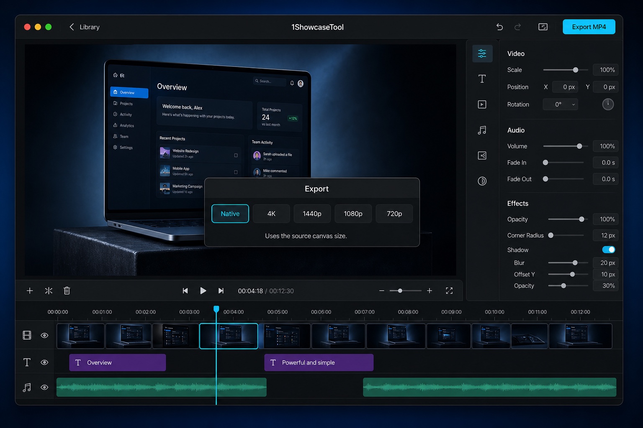
Task: Click the undo arrow icon
Action: pos(499,27)
